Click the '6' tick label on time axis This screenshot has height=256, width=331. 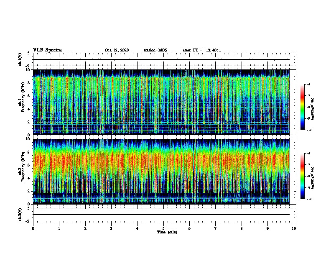(190, 228)
